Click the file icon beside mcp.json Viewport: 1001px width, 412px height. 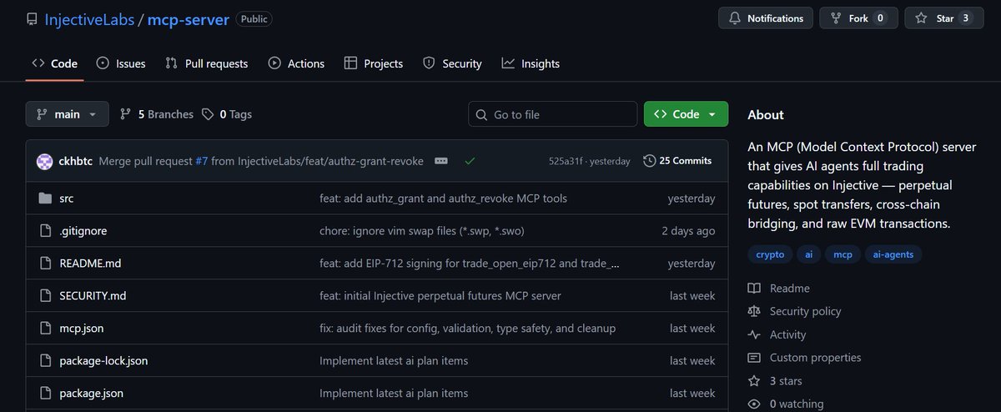45,329
